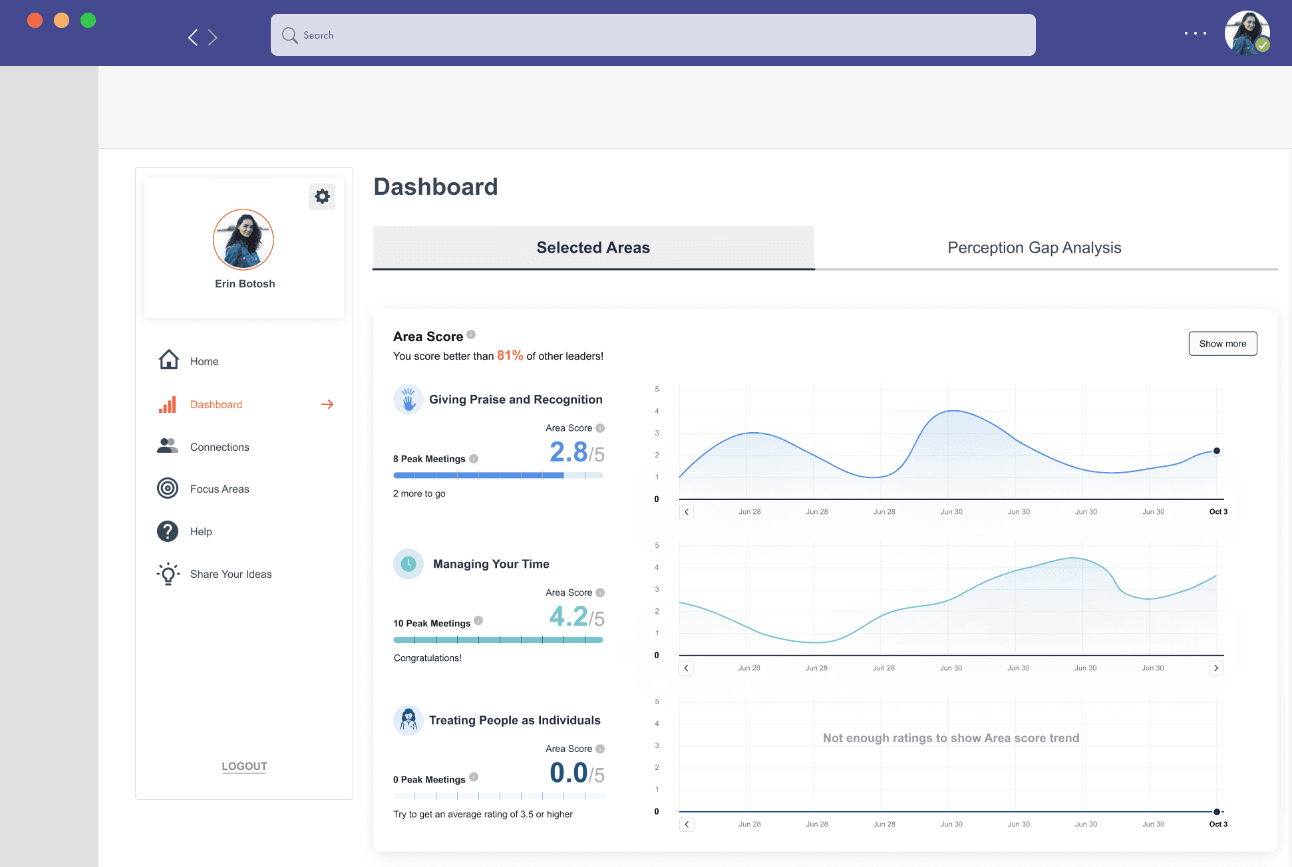Click the Dashboard bar chart icon
This screenshot has width=1292, height=867.
(x=168, y=404)
